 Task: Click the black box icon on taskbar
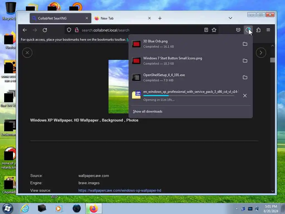tap(42, 208)
